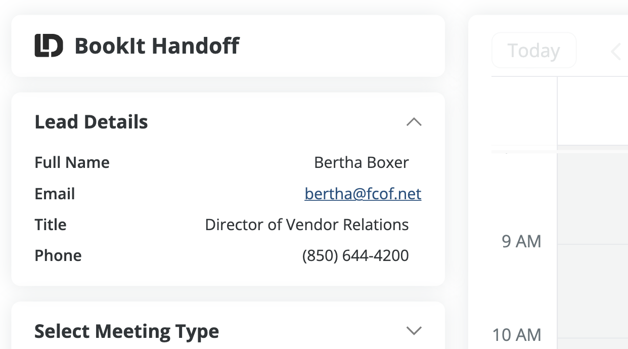628x349 pixels.
Task: Select the 10 AM calendar time slot
Action: tap(593, 344)
